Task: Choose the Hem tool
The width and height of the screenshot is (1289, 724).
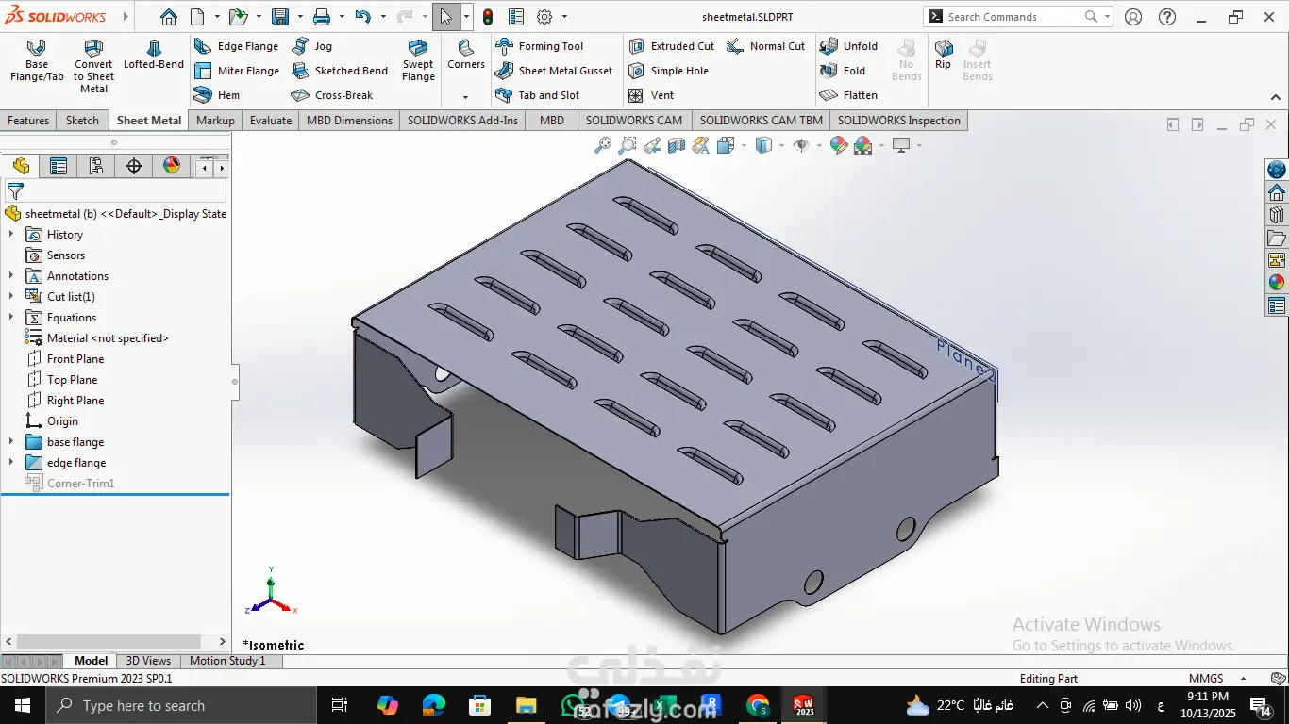Action: [x=217, y=95]
